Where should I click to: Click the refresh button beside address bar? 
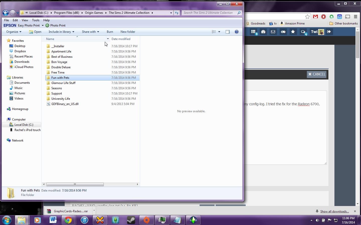[177, 13]
